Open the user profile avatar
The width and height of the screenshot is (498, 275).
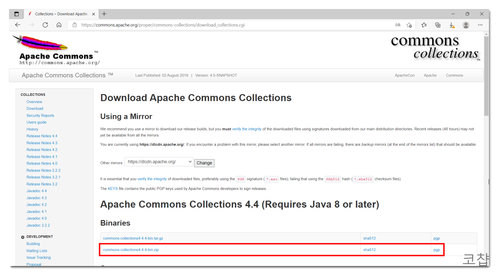point(466,25)
